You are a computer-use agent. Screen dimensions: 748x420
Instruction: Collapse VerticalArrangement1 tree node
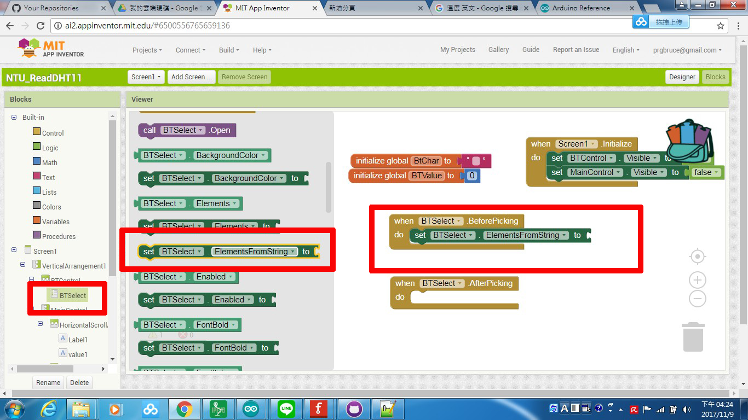click(x=23, y=265)
